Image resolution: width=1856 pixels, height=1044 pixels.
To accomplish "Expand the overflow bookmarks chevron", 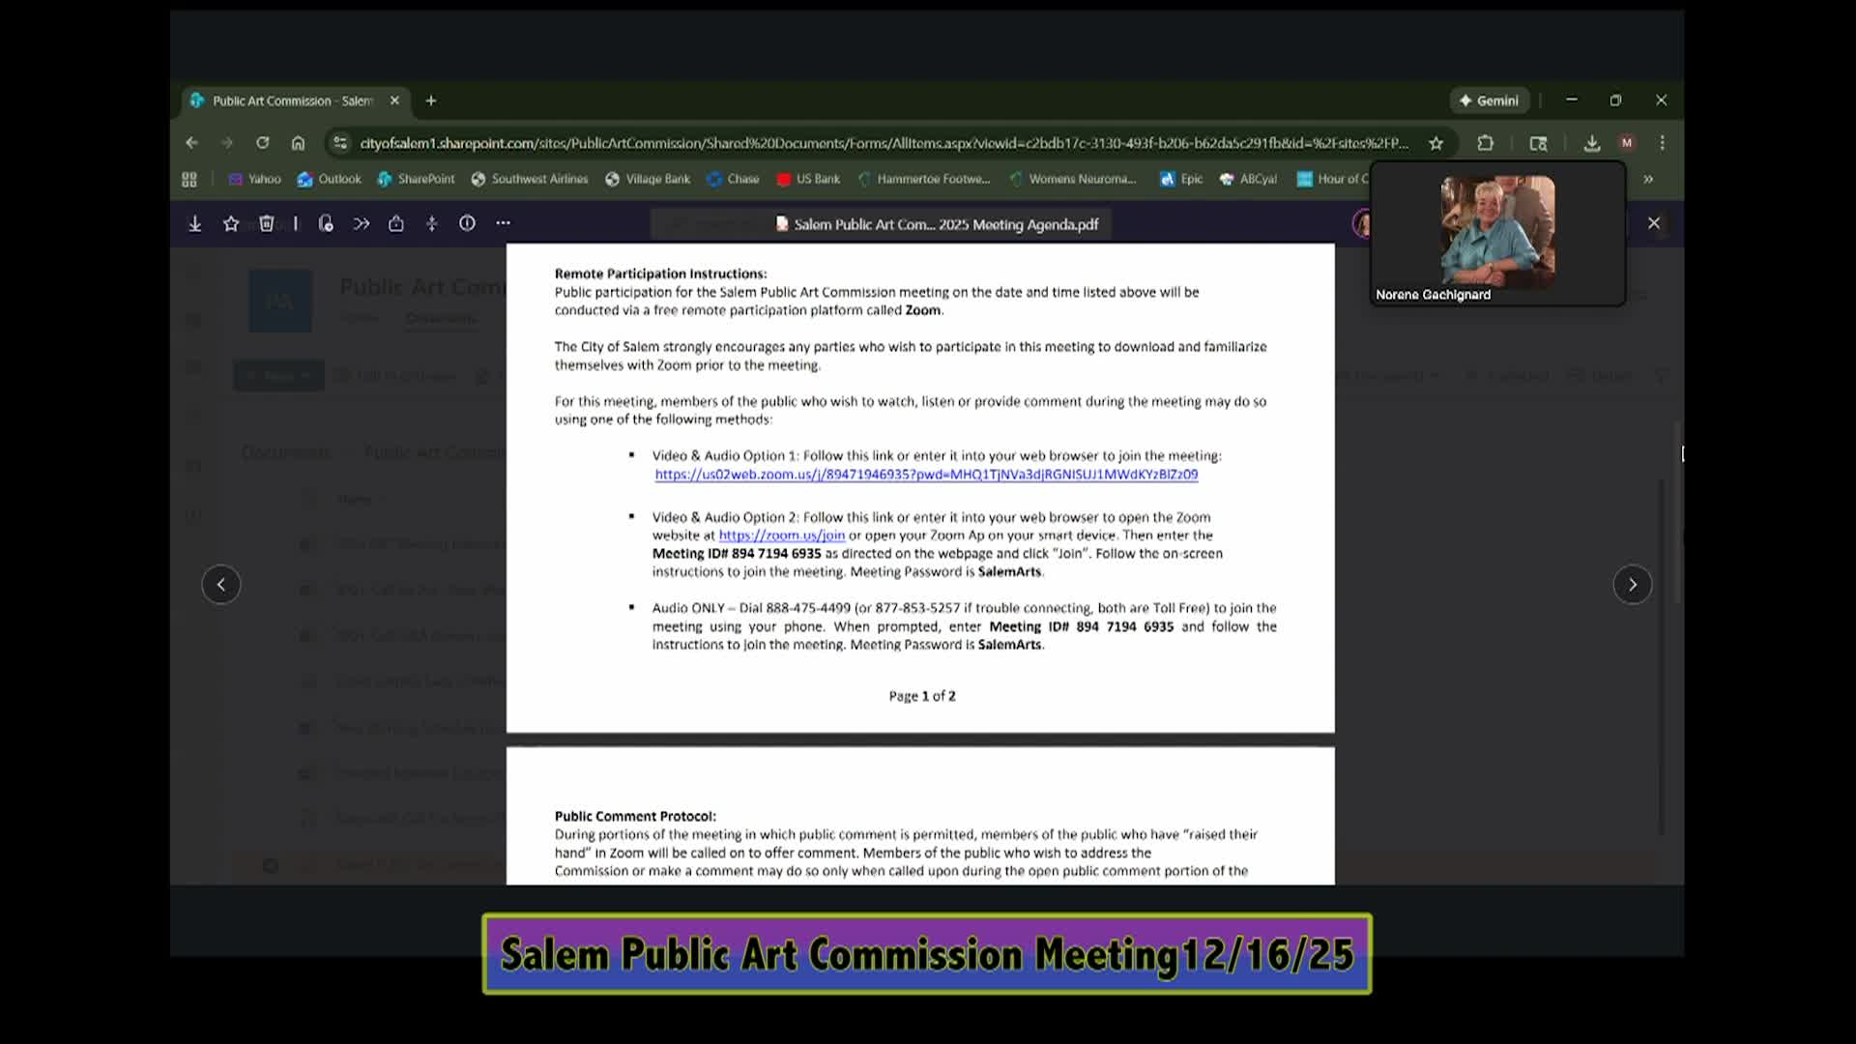I will click(1648, 179).
